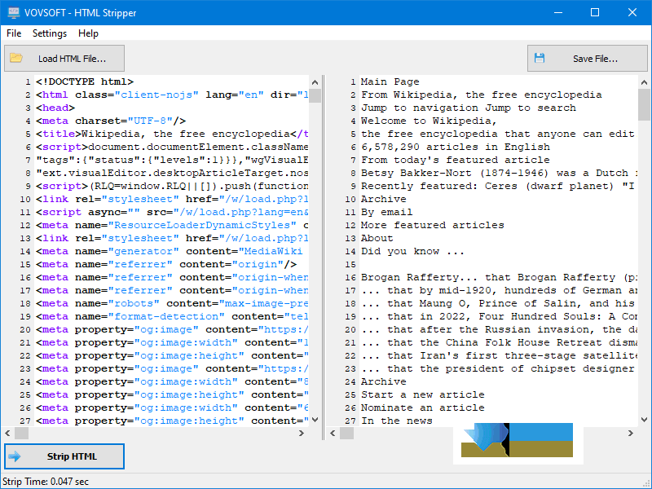Click the folder icon on Load HTML File
Image resolution: width=652 pixels, height=489 pixels.
pos(16,58)
